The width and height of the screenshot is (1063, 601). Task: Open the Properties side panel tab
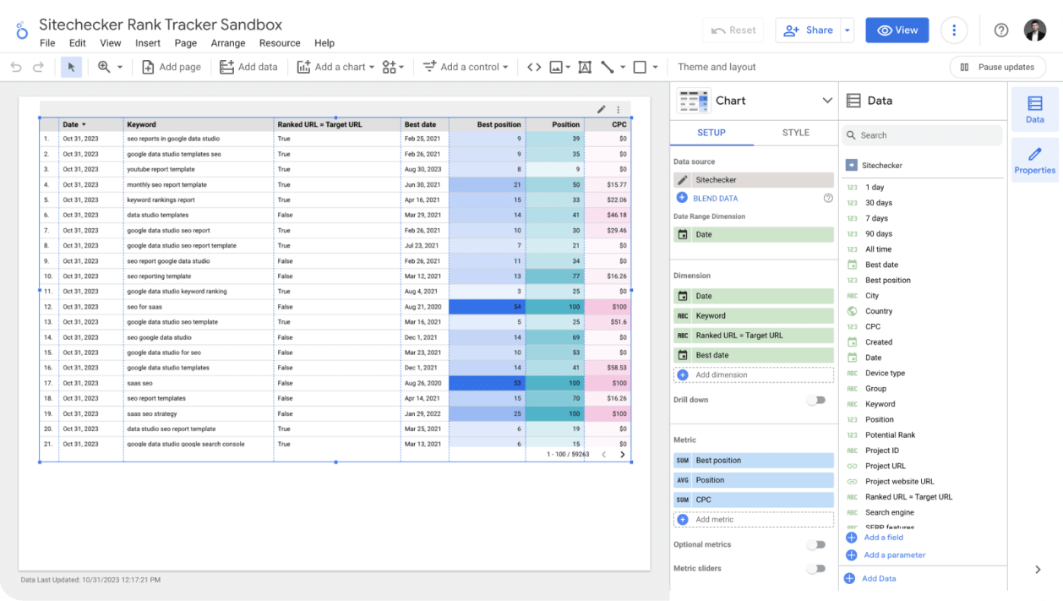pos(1034,161)
